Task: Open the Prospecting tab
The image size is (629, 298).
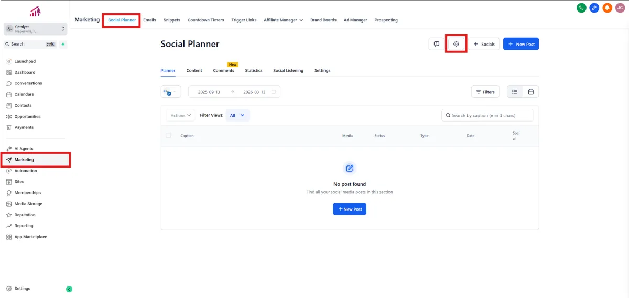Action: click(x=386, y=20)
